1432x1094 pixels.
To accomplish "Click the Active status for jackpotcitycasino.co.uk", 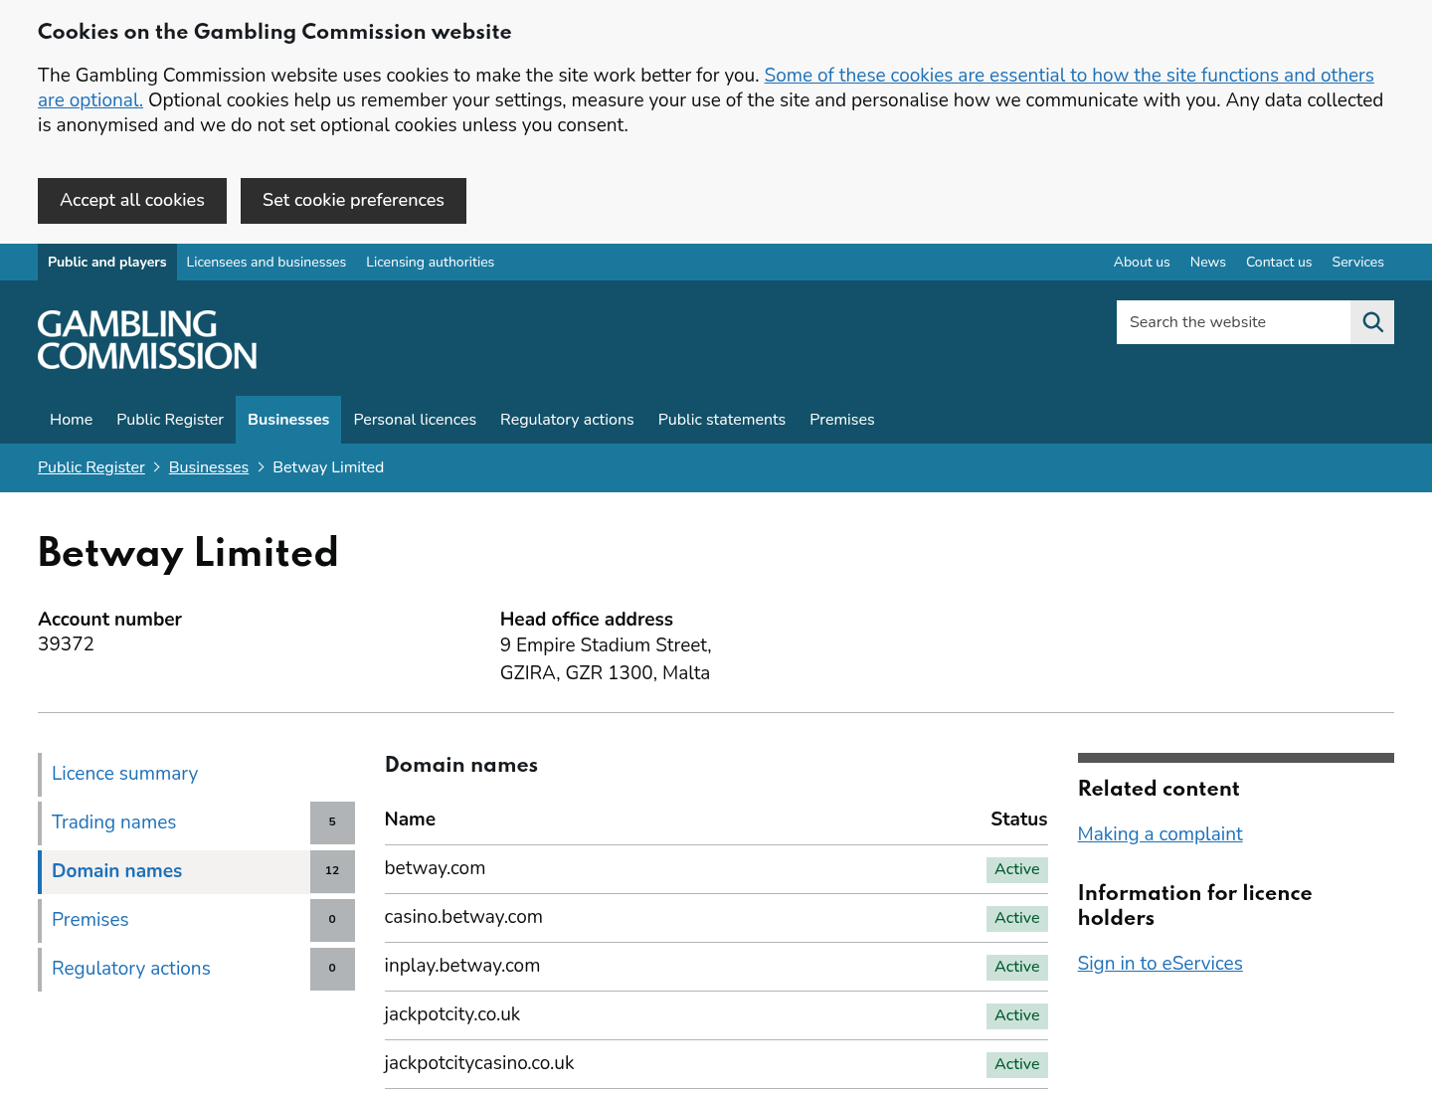I will click(1016, 1064).
